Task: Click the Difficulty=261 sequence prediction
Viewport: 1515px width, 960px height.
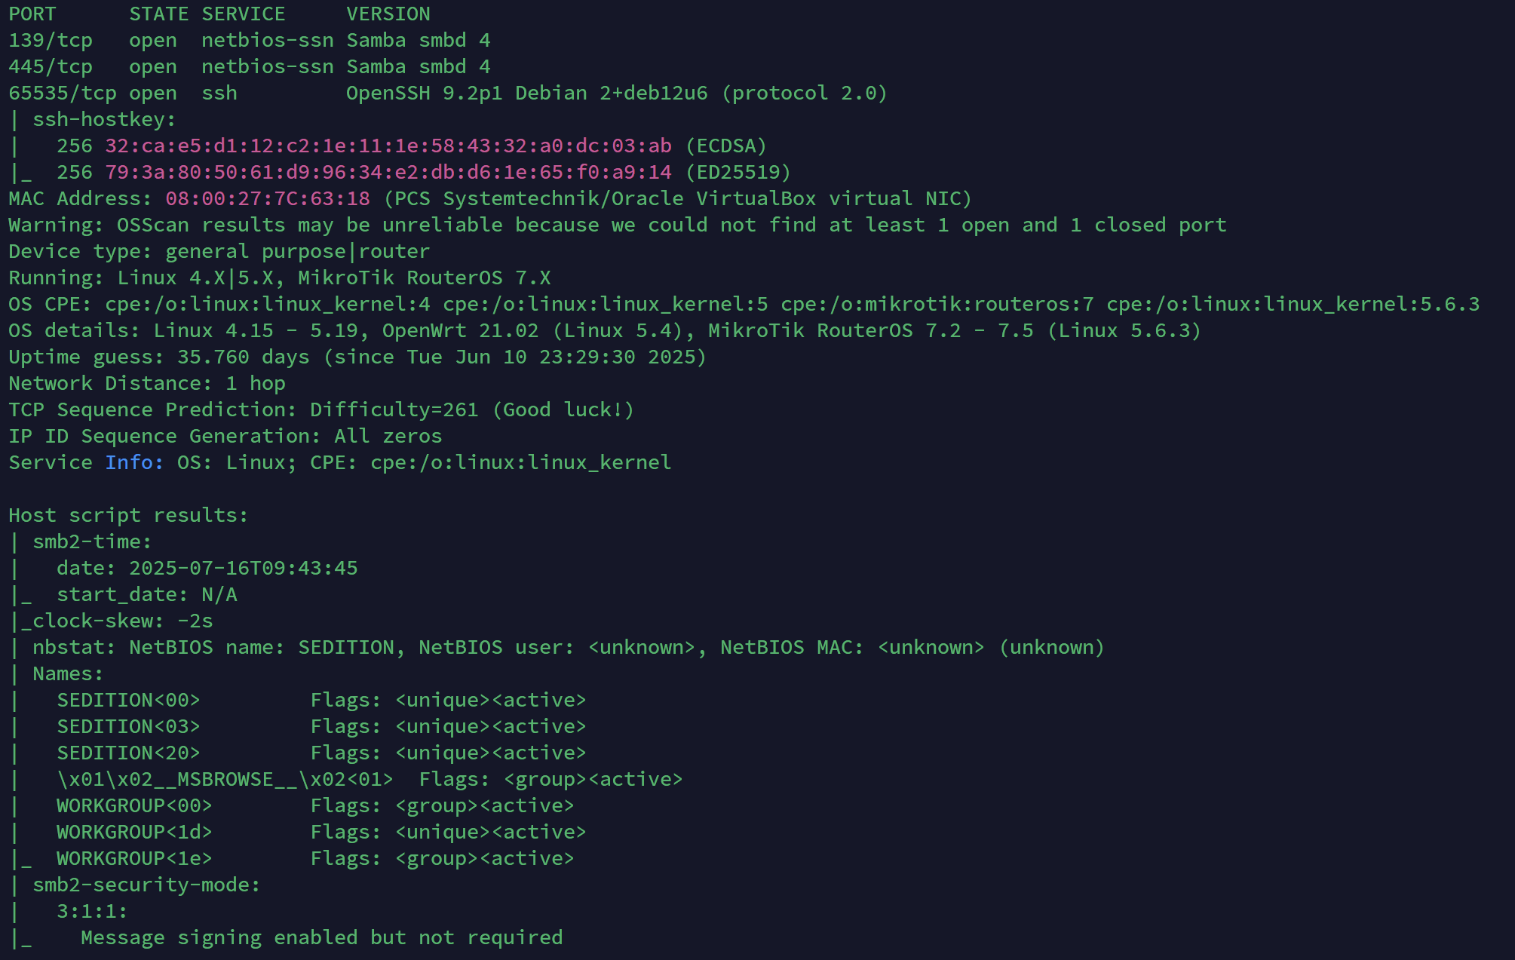Action: pyautogui.click(x=394, y=409)
